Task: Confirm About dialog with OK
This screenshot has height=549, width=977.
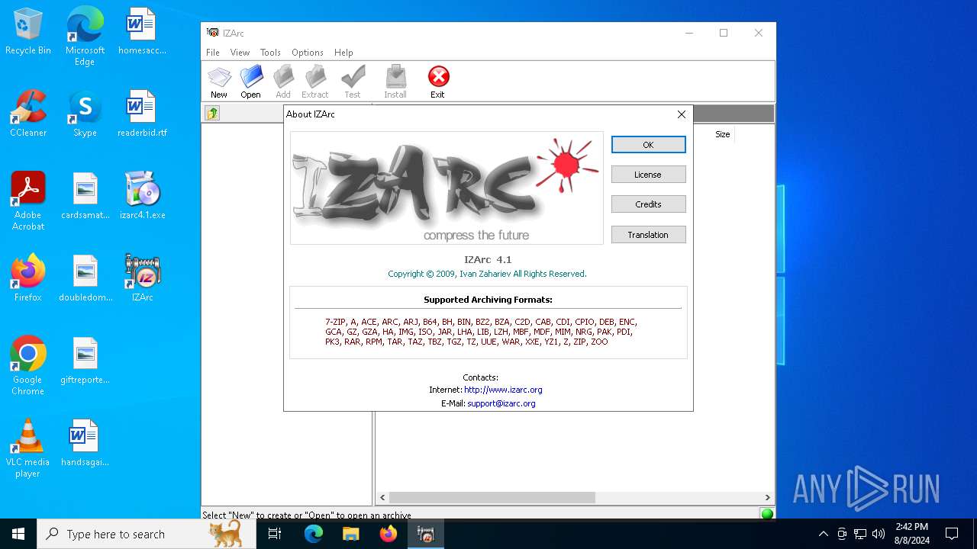Action: point(648,145)
